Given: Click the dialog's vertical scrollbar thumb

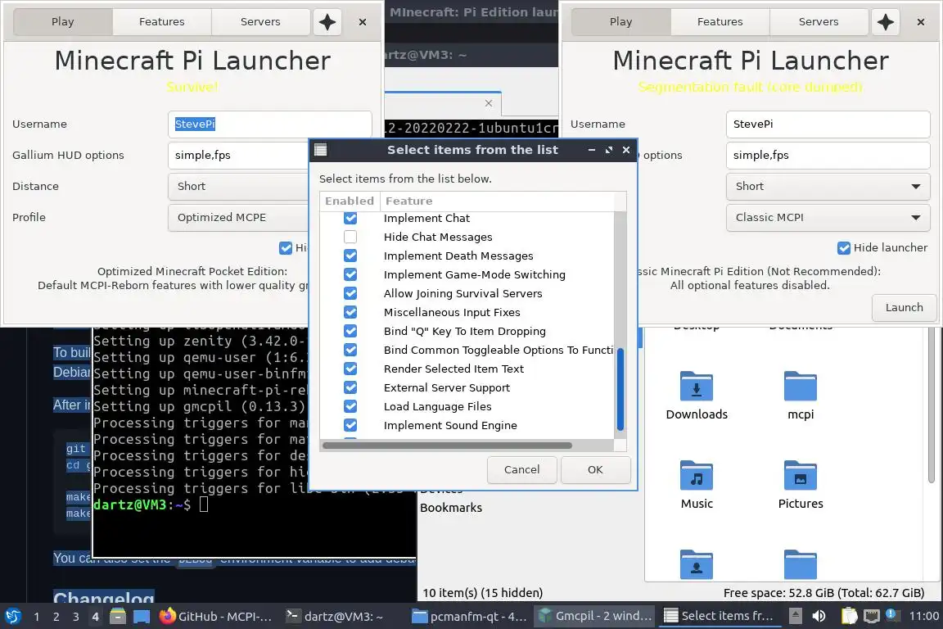Looking at the screenshot, I should 620,389.
